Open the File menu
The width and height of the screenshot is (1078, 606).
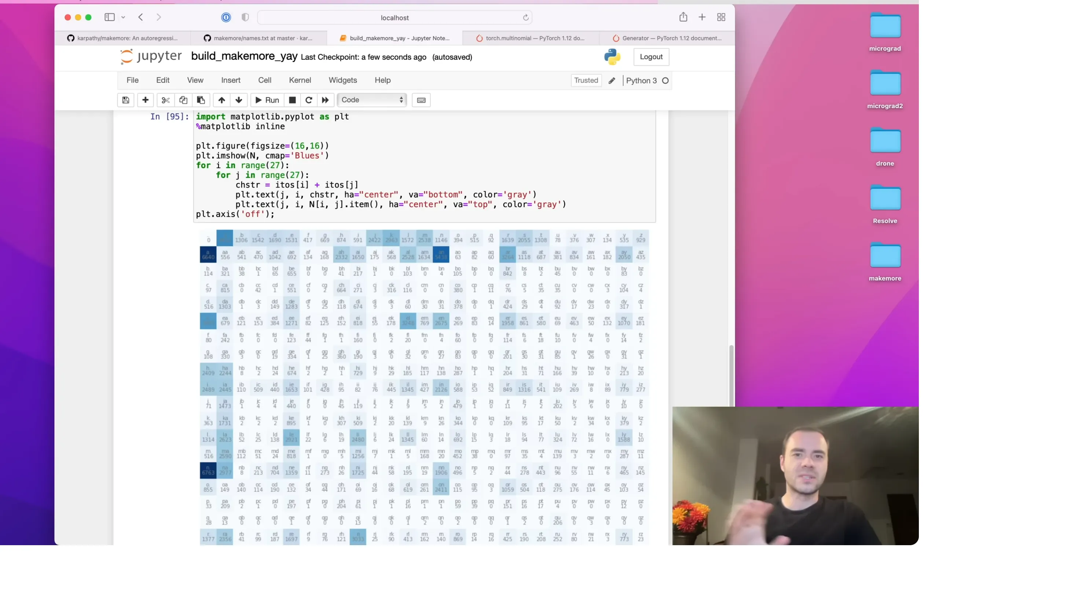point(133,80)
